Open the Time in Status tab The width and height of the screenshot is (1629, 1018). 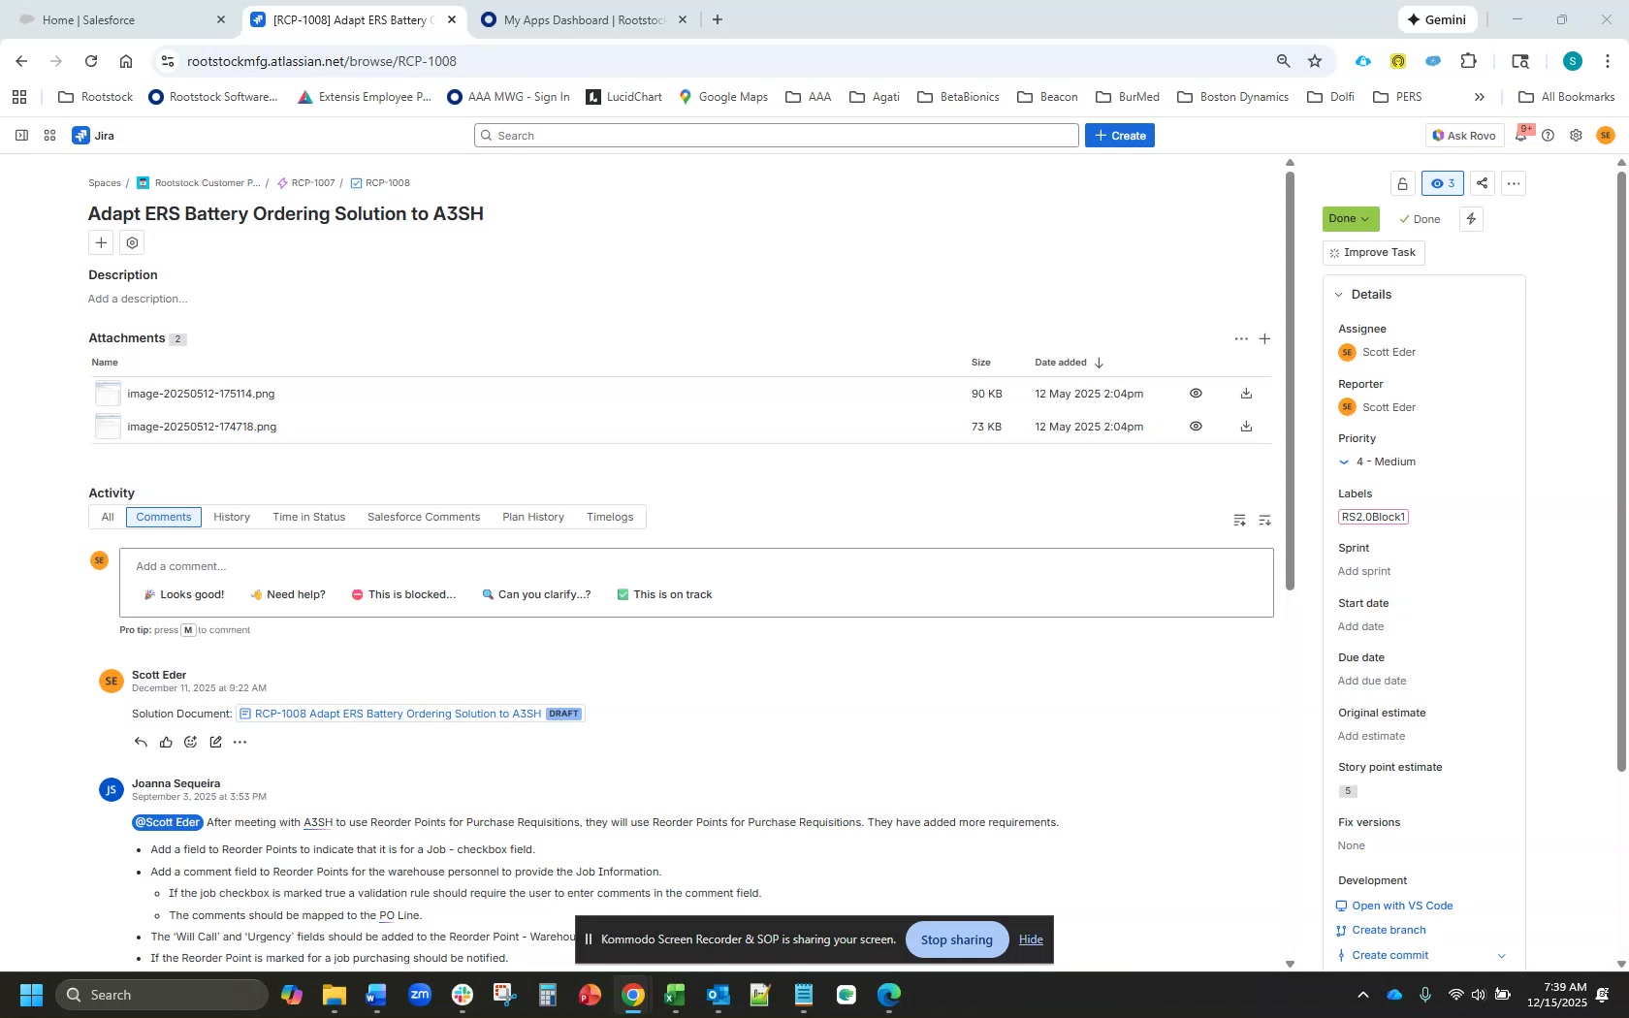click(x=309, y=518)
